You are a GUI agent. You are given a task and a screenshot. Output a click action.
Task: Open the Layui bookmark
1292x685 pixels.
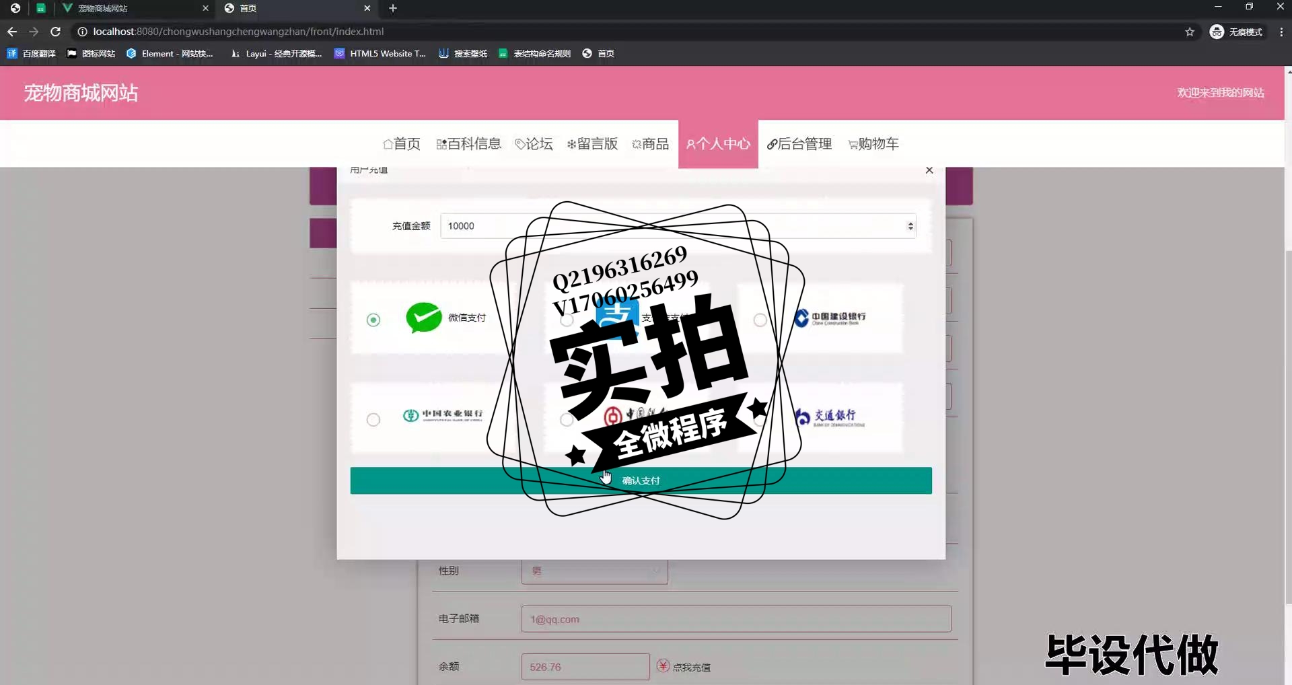(x=276, y=53)
